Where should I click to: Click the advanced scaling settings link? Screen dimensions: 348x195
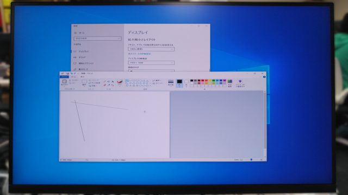139,54
